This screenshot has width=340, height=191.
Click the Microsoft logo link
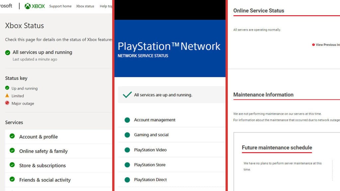(x=6, y=6)
